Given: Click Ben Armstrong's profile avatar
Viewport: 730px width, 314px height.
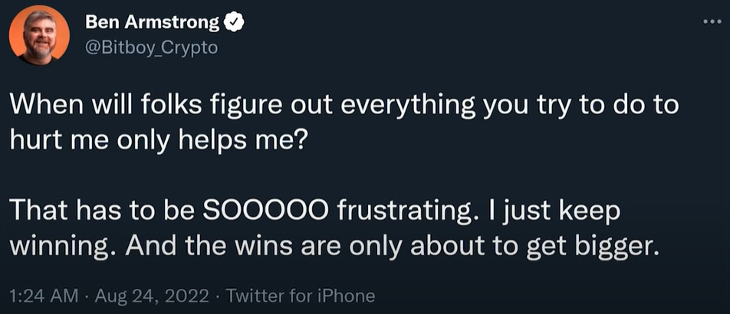Looking at the screenshot, I should 39,35.
